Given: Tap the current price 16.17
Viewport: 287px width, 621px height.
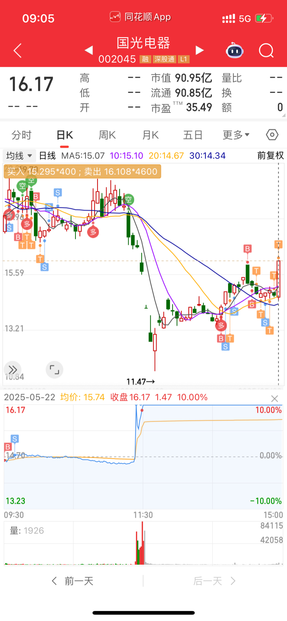Looking at the screenshot, I should pyautogui.click(x=31, y=84).
